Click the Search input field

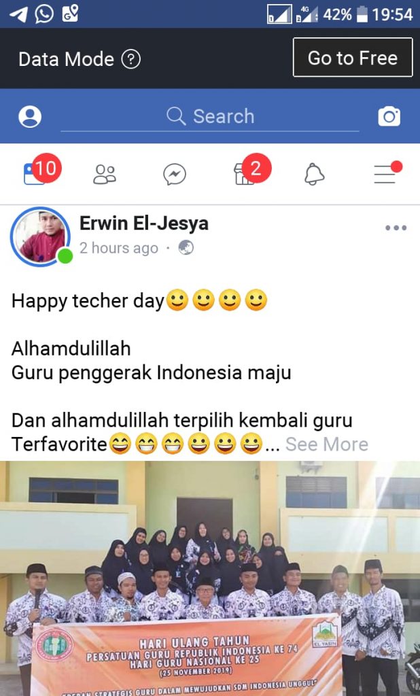209,117
